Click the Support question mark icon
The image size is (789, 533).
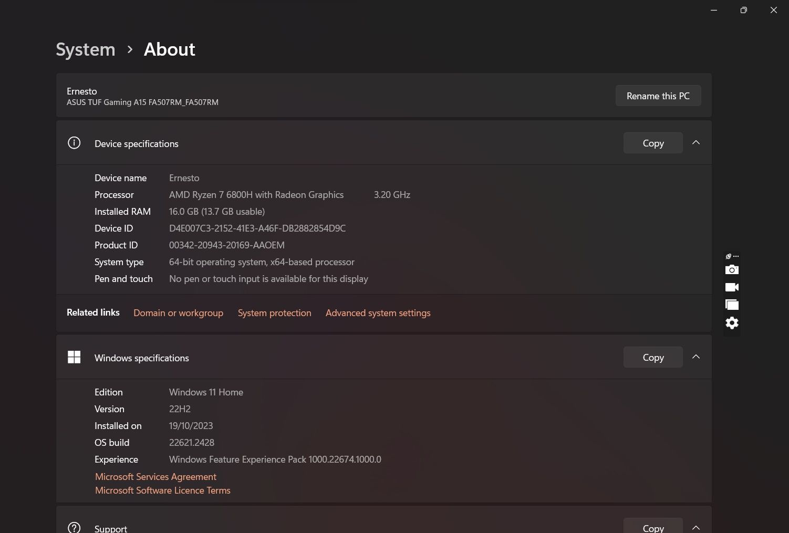(74, 527)
